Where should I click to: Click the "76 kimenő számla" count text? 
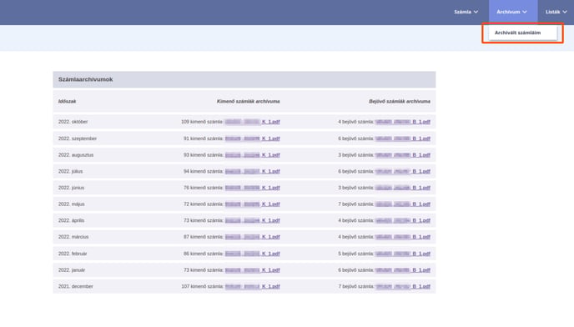click(x=204, y=188)
